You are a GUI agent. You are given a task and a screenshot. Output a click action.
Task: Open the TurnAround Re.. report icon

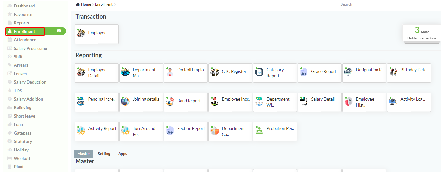coord(125,131)
